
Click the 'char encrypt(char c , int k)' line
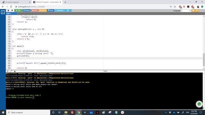(28, 29)
